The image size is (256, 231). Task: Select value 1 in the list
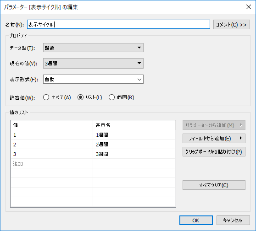(52, 135)
